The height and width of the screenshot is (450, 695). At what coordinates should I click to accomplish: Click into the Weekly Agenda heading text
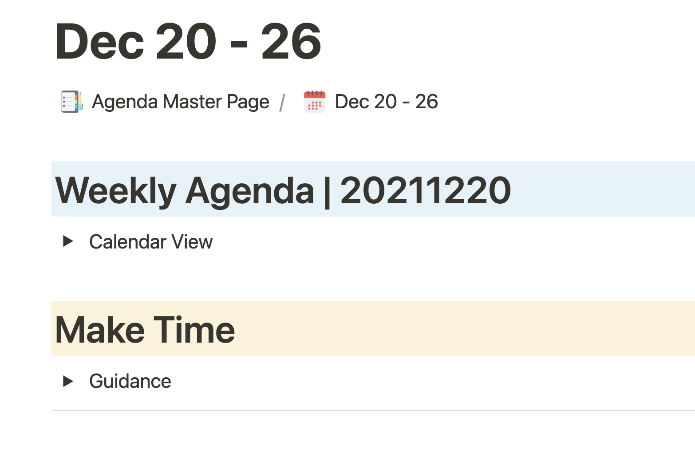pyautogui.click(x=283, y=190)
